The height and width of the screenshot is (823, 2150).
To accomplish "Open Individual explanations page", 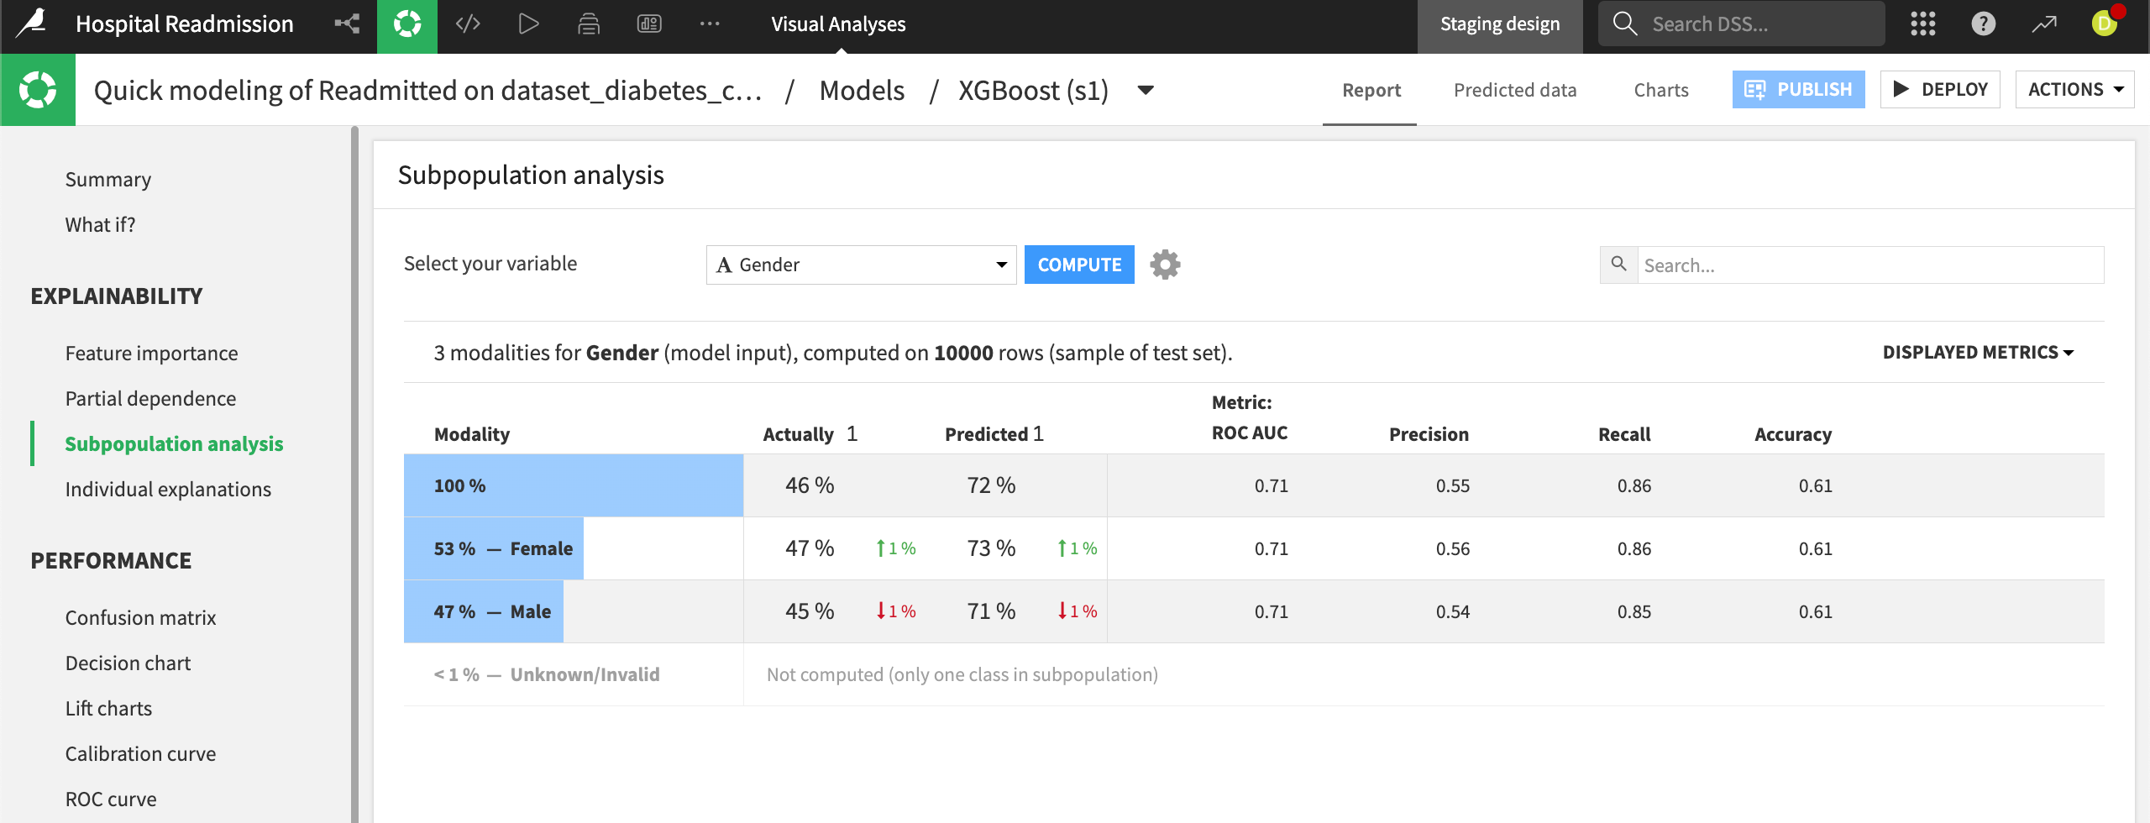I will pyautogui.click(x=168, y=488).
